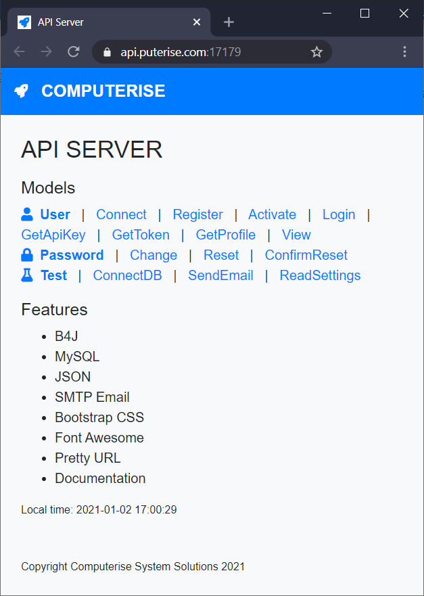Select the API Server browser tab
Screen dimensions: 424x596
coord(101,22)
